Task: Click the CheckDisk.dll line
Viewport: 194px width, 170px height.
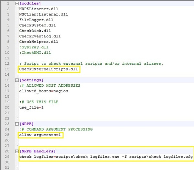Action: coord(35,31)
